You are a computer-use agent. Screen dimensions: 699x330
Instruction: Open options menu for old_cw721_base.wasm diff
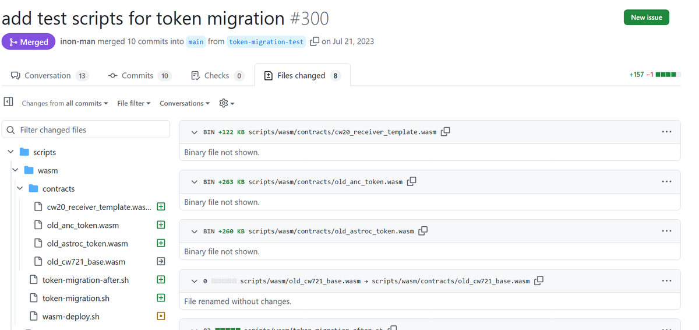click(666, 280)
